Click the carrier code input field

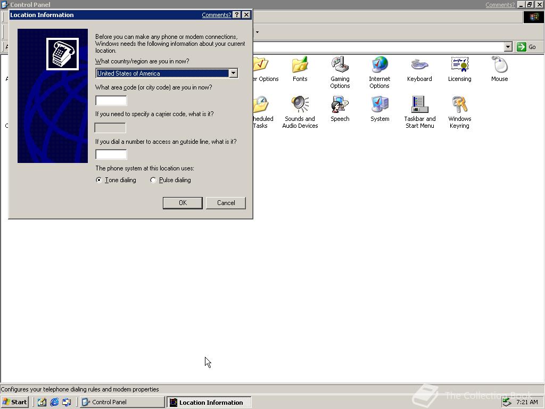[x=110, y=128]
